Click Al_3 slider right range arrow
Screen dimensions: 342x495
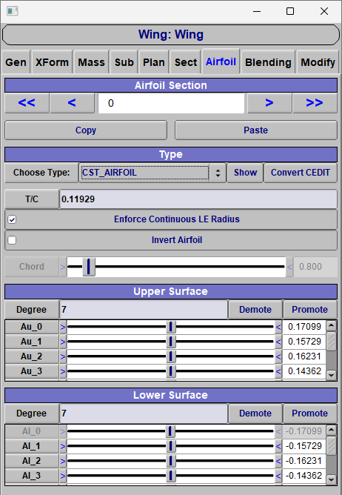(x=278, y=476)
